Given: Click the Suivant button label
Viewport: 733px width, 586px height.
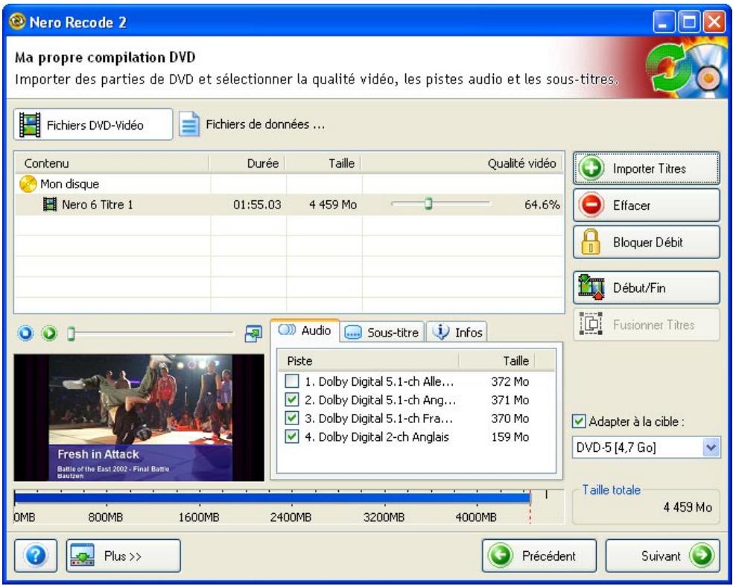Looking at the screenshot, I should coord(661,555).
